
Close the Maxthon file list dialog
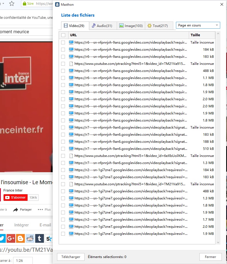(222, 4)
